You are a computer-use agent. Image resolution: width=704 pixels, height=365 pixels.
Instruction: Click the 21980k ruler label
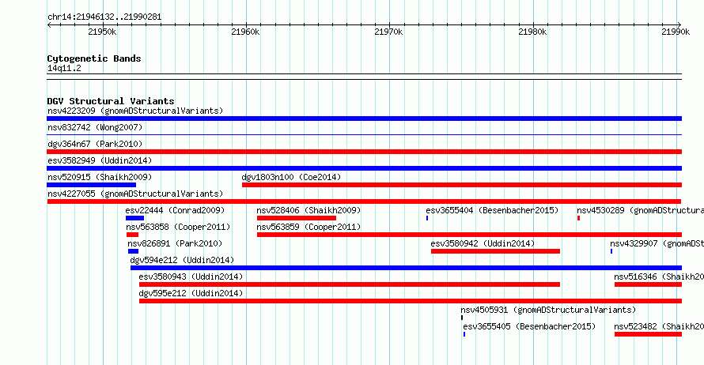tap(532, 32)
